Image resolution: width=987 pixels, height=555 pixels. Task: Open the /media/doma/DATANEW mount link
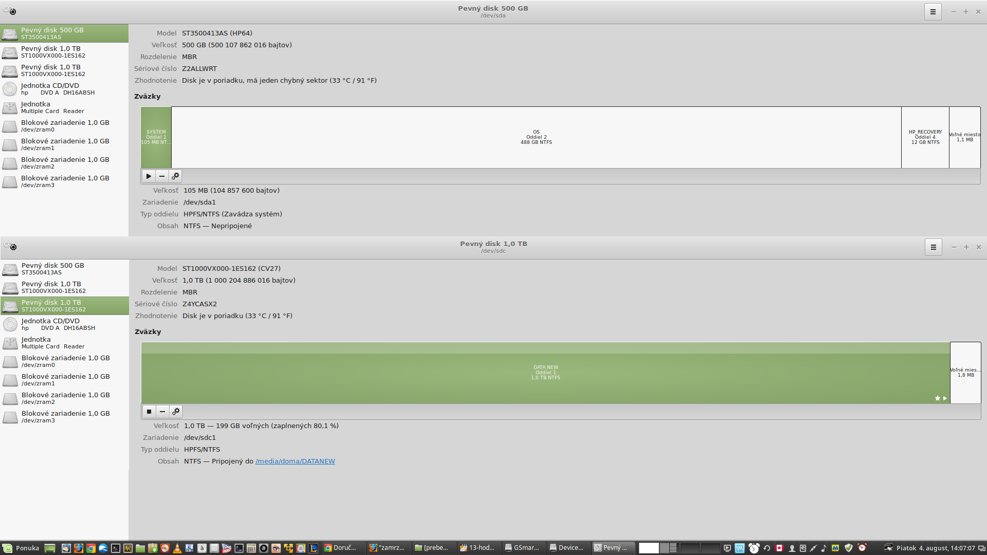(x=295, y=461)
